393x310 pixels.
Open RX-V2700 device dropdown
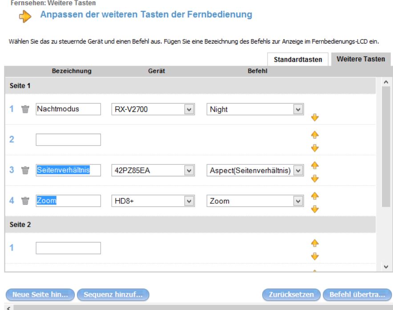pos(189,109)
